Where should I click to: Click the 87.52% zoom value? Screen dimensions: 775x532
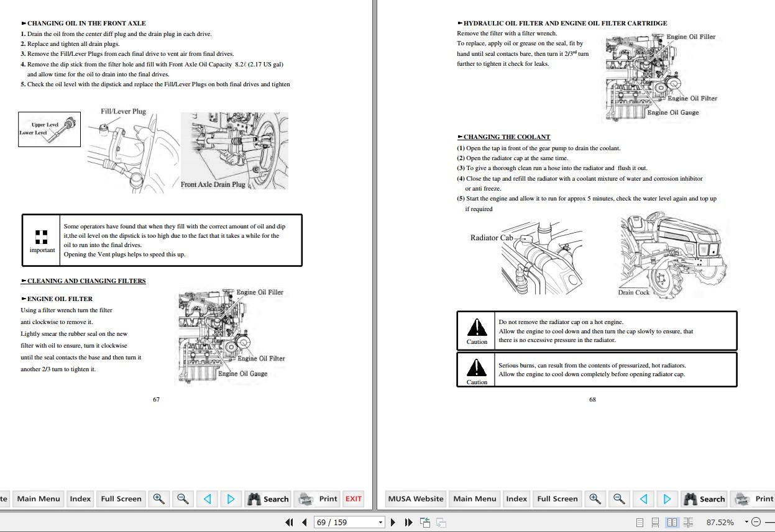(x=720, y=522)
